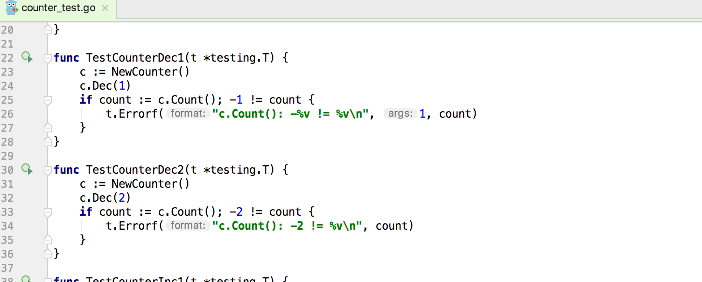Click the function name TestCounterDec2
This screenshot has height=282, width=702.
point(135,170)
